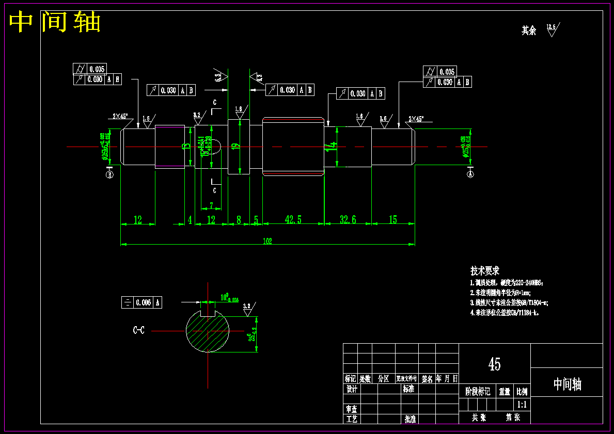Click the 分区 column header

point(383,379)
